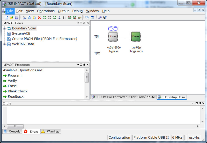The image size is (207, 143).
Task: Close the iMPACT Flows panel
Action: point(87,23)
